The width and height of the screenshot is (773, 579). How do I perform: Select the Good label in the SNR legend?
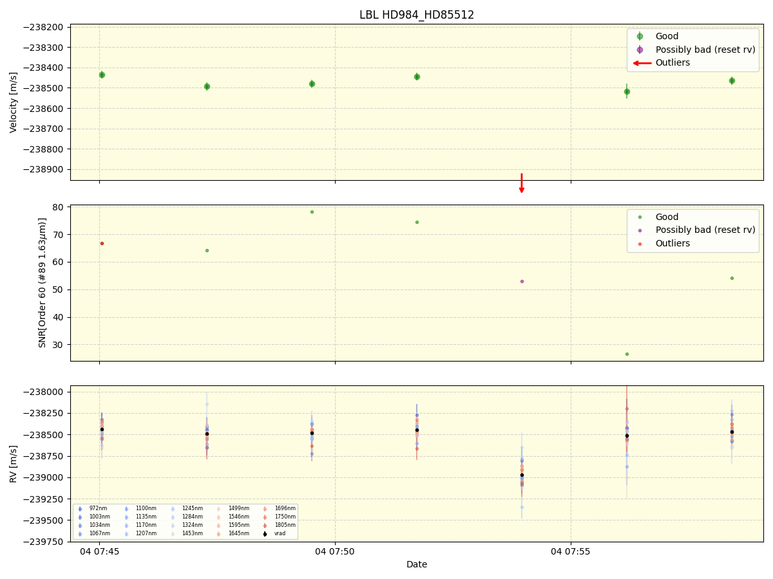pos(667,217)
